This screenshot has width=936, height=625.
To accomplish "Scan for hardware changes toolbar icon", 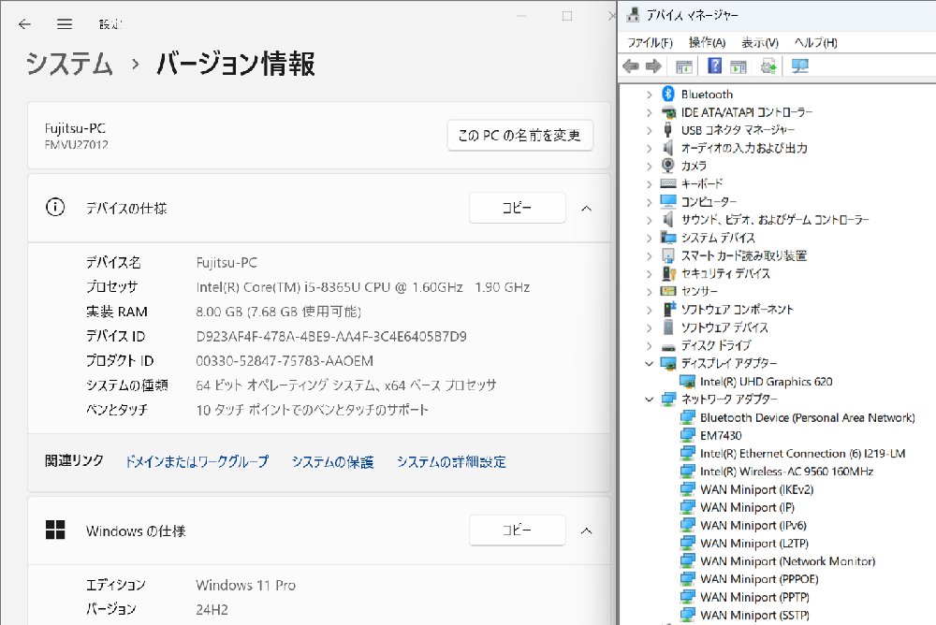I will coord(800,66).
